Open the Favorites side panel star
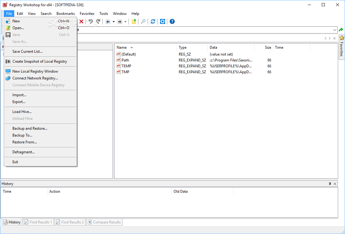345x234 pixels. 342,38
